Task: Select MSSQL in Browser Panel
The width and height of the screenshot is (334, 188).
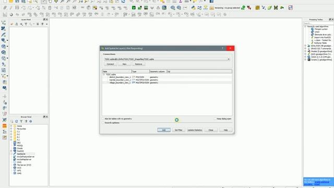Action: point(20,145)
